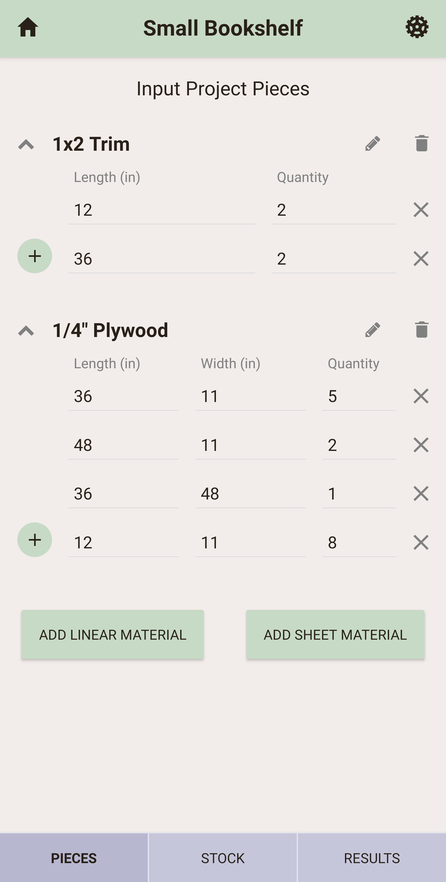This screenshot has height=882, width=446.
Task: Rename the 1/4" Plywood material with pencil
Action: (x=373, y=330)
